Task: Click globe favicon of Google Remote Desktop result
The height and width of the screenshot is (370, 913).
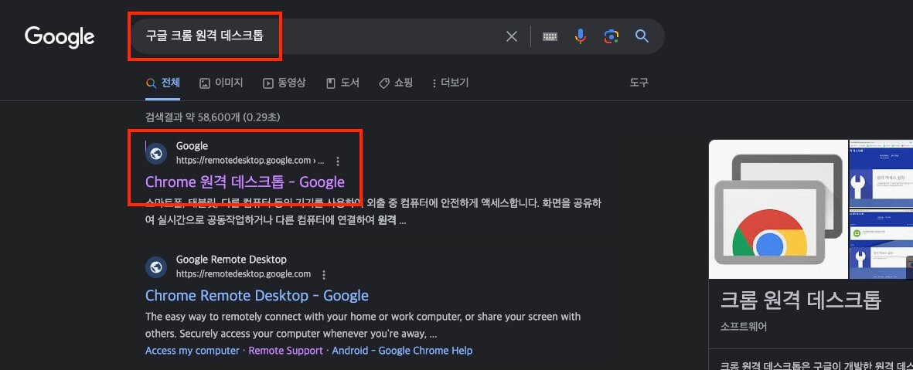Action: (x=155, y=267)
